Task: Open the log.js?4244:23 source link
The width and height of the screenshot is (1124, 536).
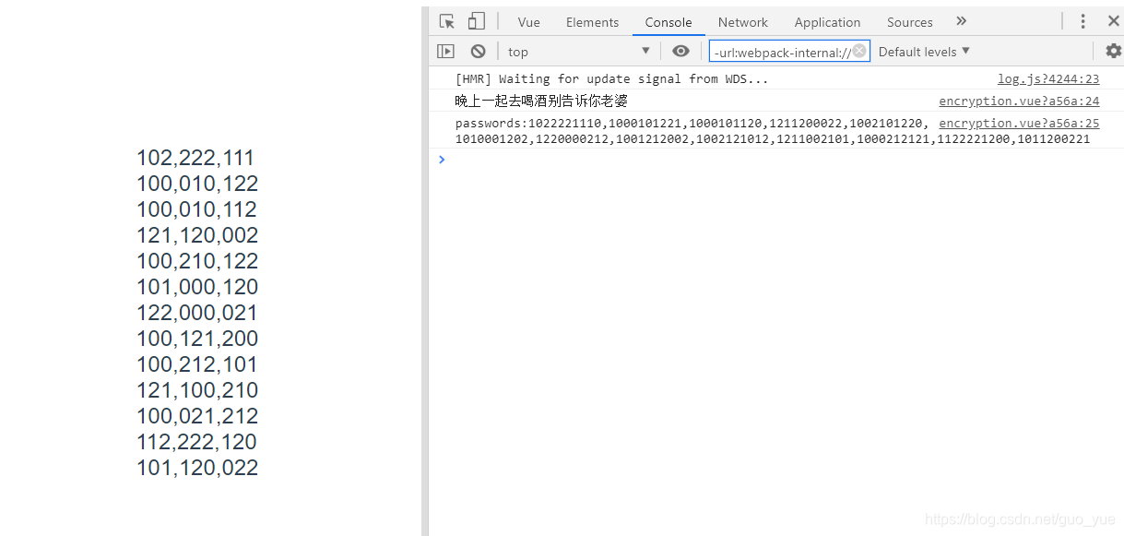Action: [x=1048, y=79]
